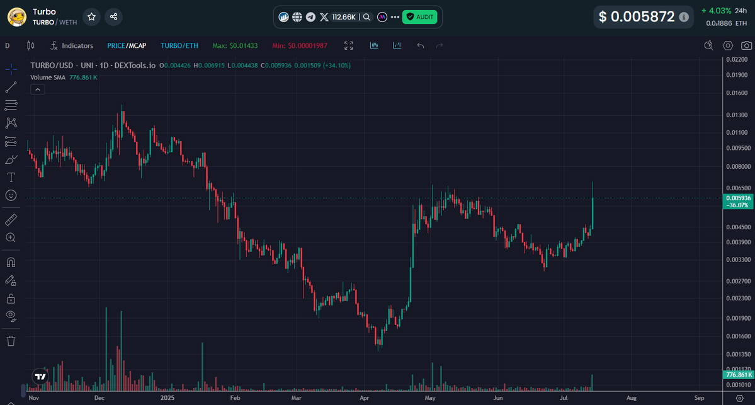Image resolution: width=755 pixels, height=405 pixels.
Task: Open the candlestick chart style menu
Action: coord(31,46)
